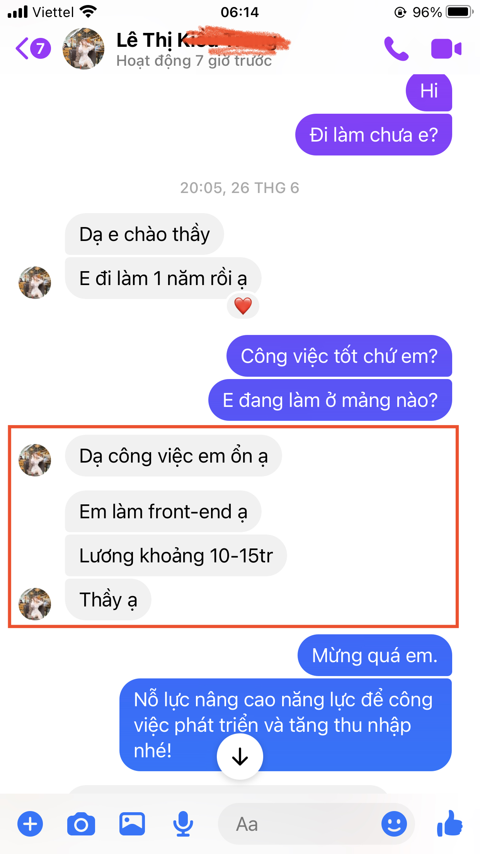
Task: Record a voice message with microphone icon
Action: click(x=183, y=824)
